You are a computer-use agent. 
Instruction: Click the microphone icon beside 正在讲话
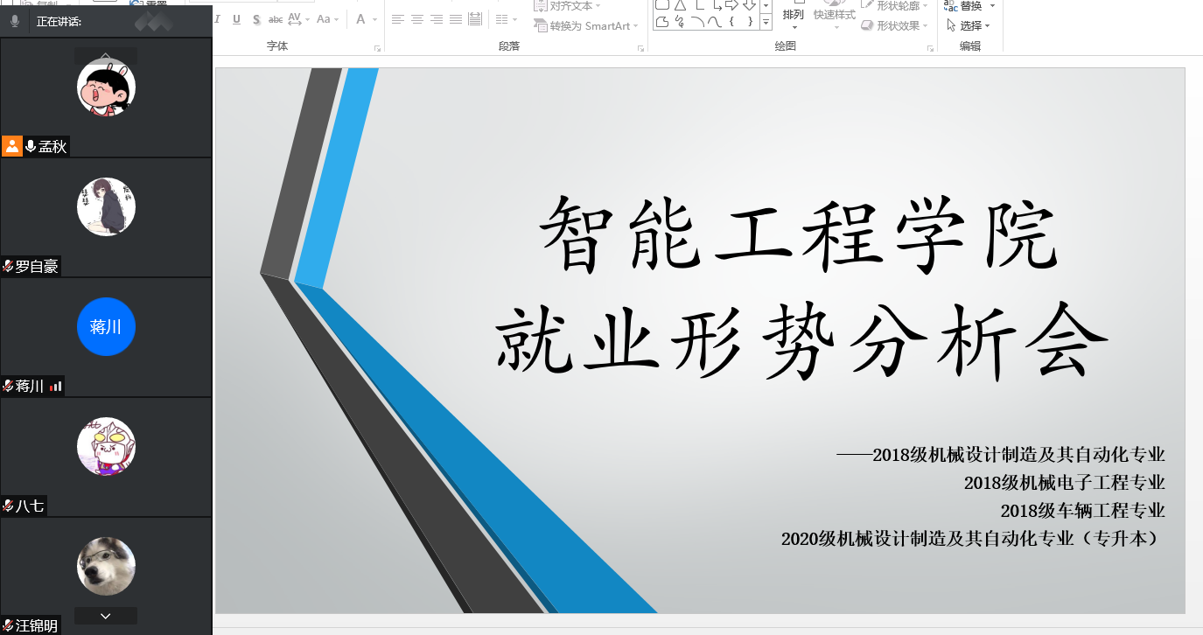click(x=15, y=22)
